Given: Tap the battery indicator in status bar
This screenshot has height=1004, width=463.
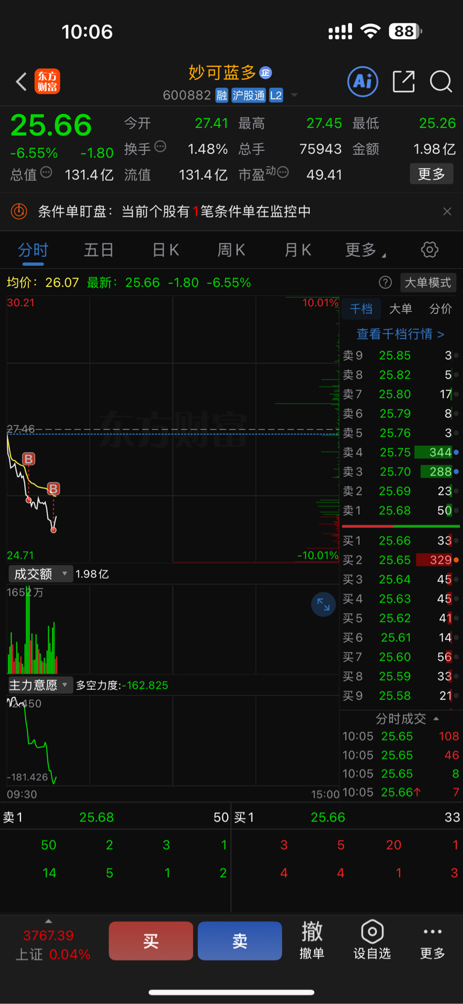Looking at the screenshot, I should pyautogui.click(x=406, y=31).
